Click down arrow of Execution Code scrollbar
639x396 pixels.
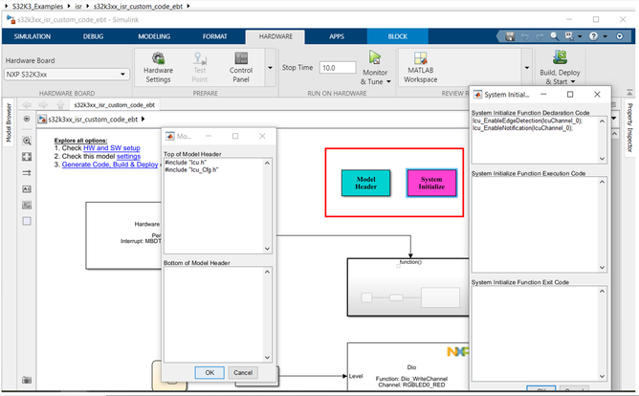(602, 268)
